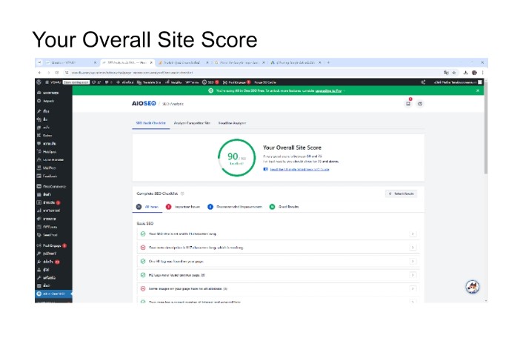Click the upgrading to Pro link

tap(327, 90)
